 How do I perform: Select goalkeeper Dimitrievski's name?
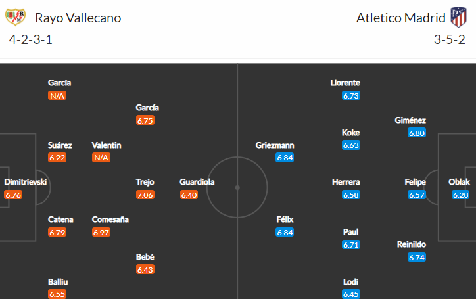coord(26,182)
